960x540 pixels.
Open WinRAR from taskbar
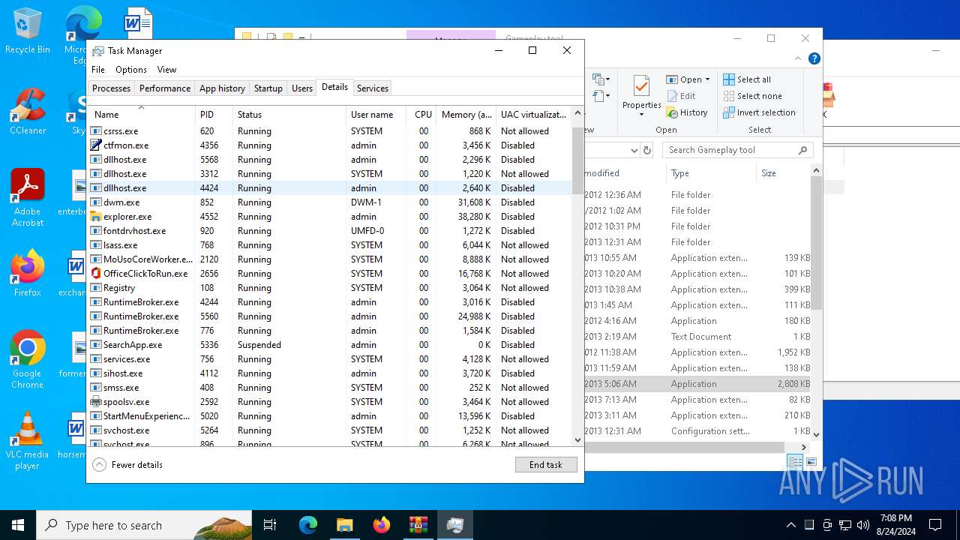tap(418, 525)
